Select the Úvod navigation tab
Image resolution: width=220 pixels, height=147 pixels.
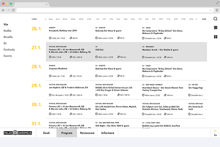[46, 133]
